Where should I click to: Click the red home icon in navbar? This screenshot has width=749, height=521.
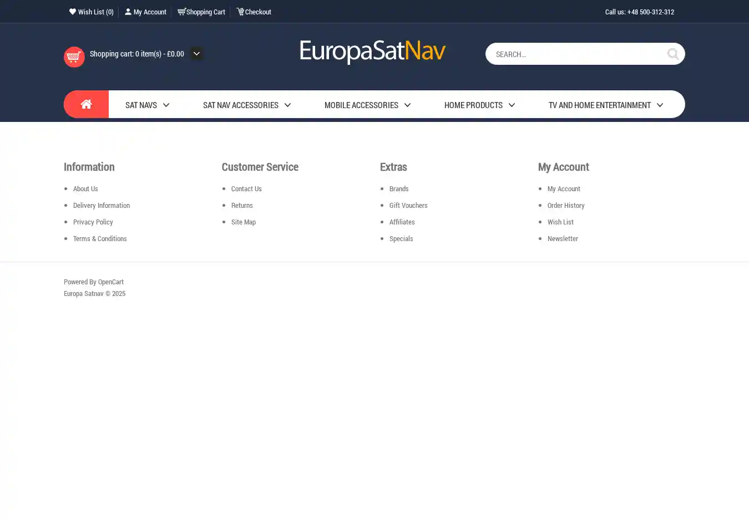(x=86, y=104)
